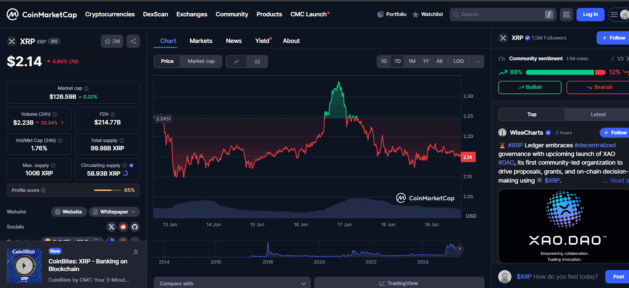
Task: Toggle LOG scale on chart
Action: coord(458,61)
